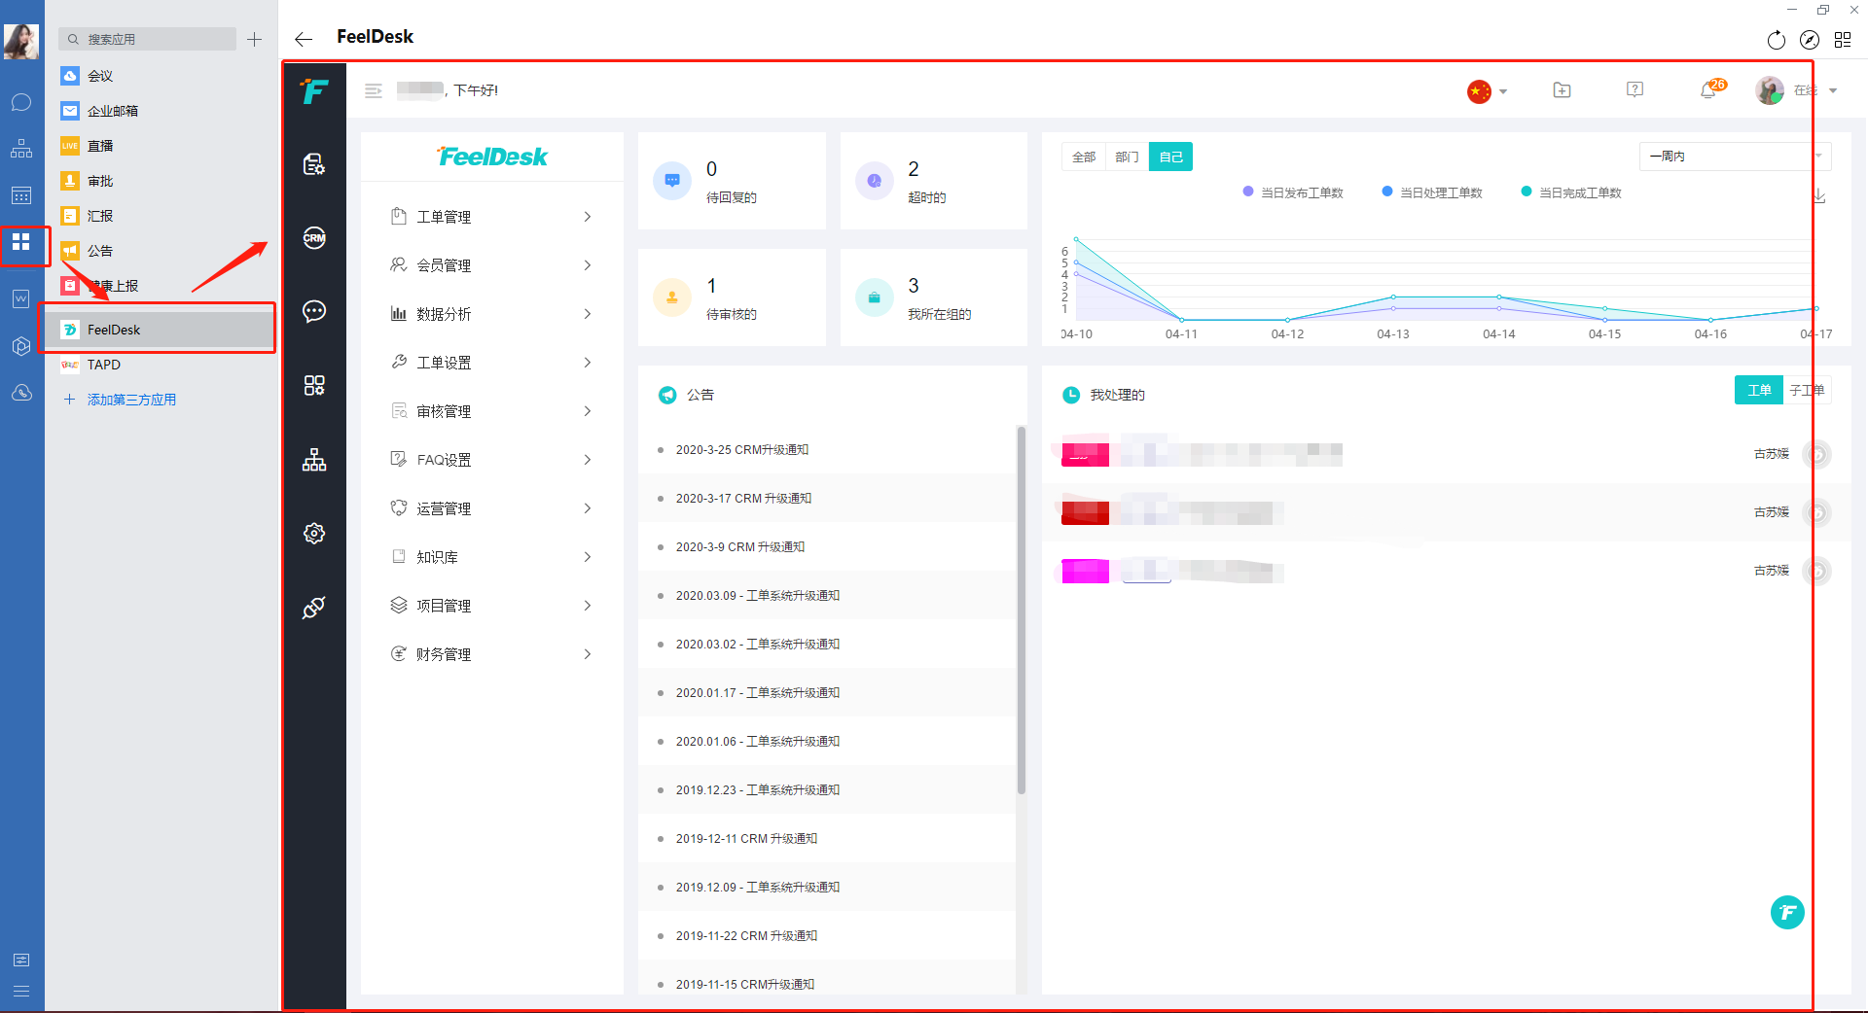Open in browser compass icon

(1810, 40)
